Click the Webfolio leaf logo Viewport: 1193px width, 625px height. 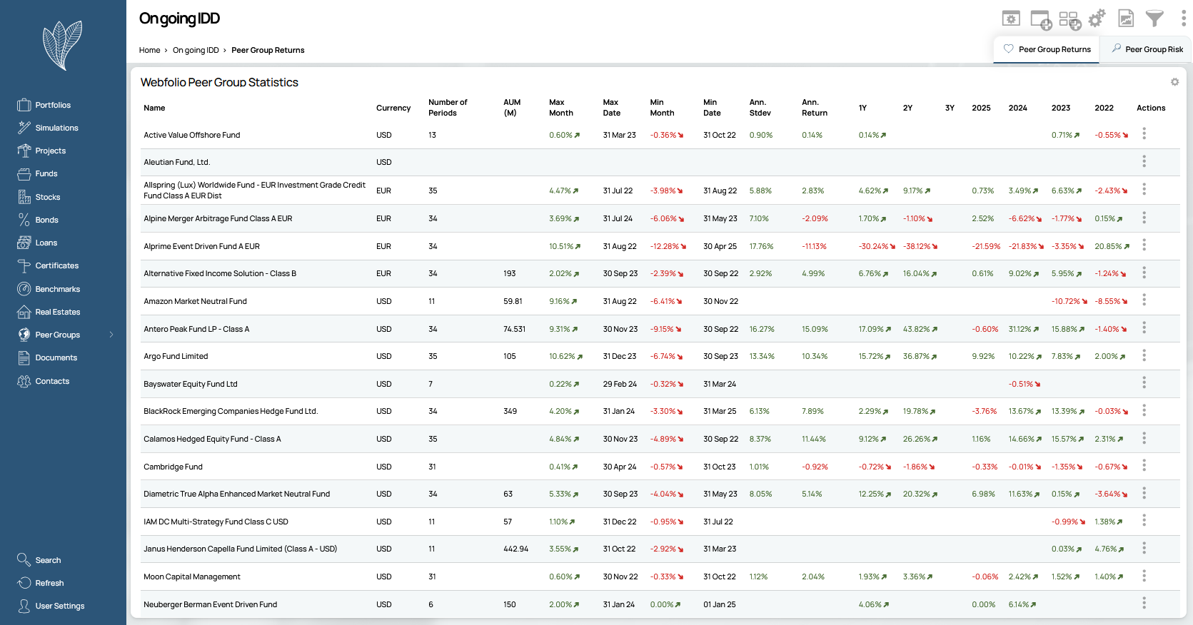(63, 45)
